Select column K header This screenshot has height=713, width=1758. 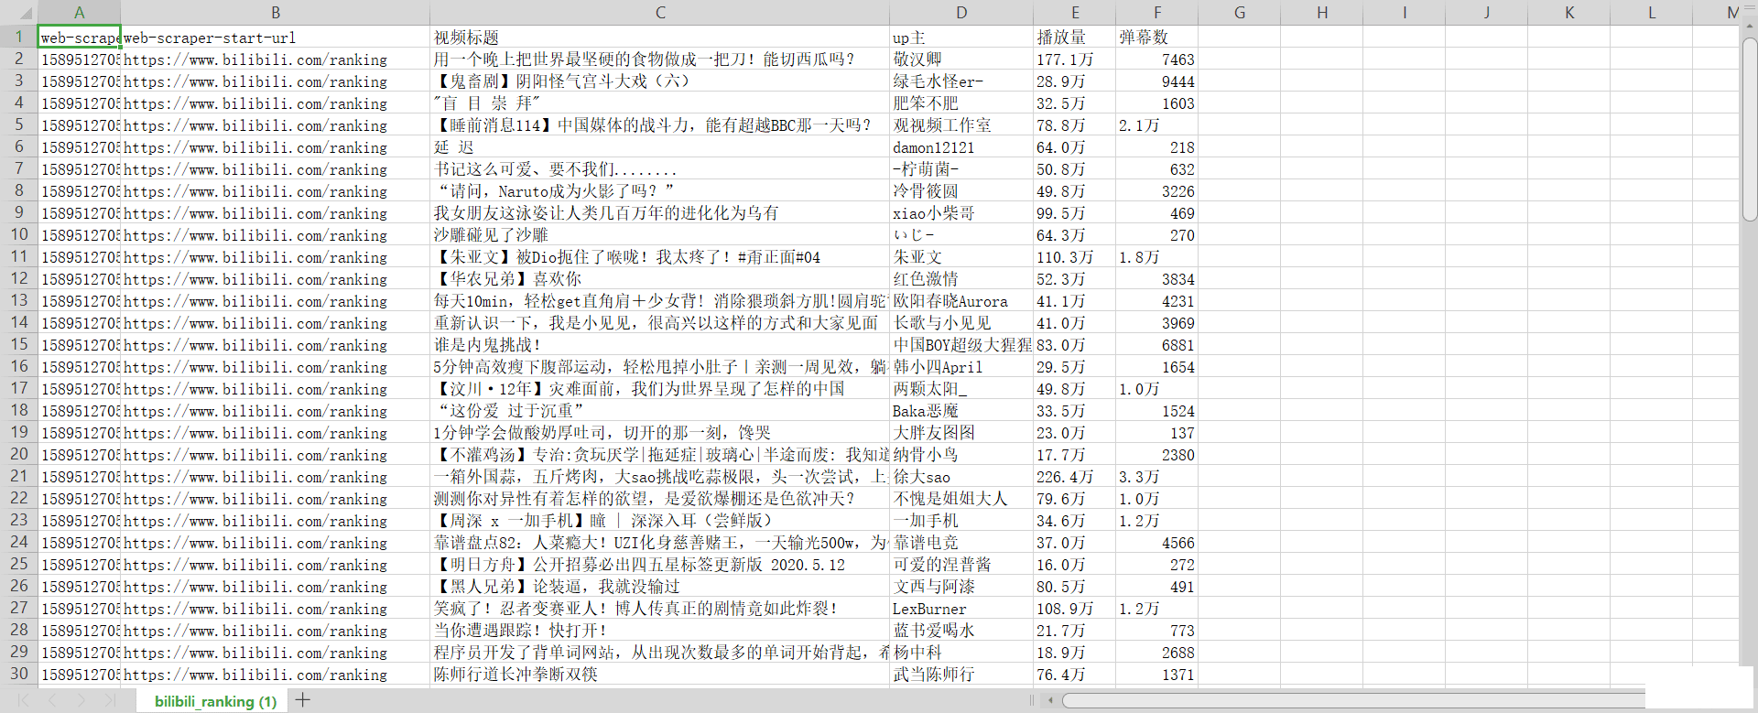pos(1569,13)
